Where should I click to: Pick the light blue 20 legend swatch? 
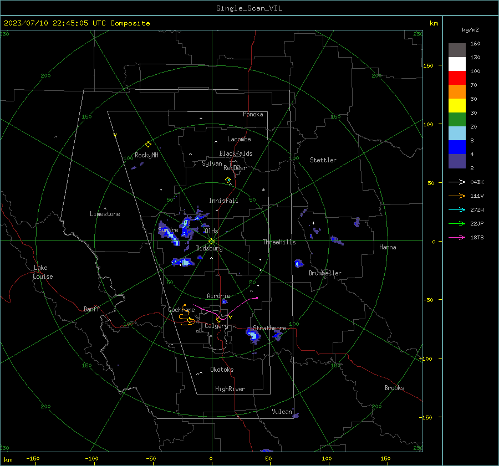click(x=457, y=134)
